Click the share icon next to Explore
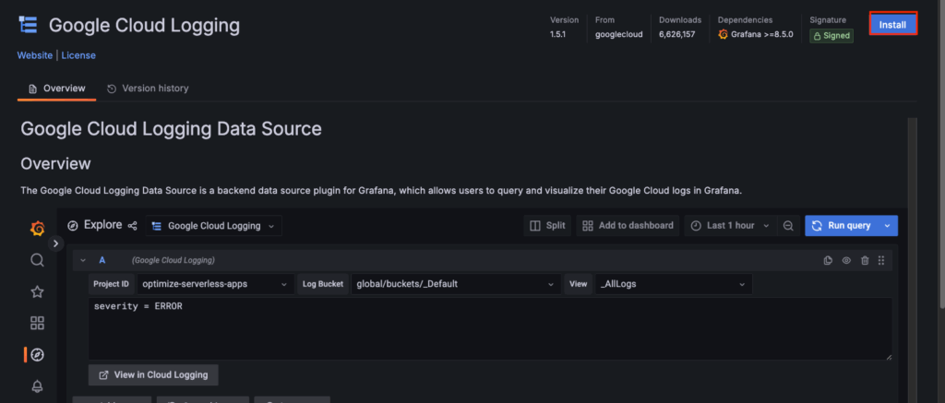This screenshot has width=945, height=403. click(133, 226)
